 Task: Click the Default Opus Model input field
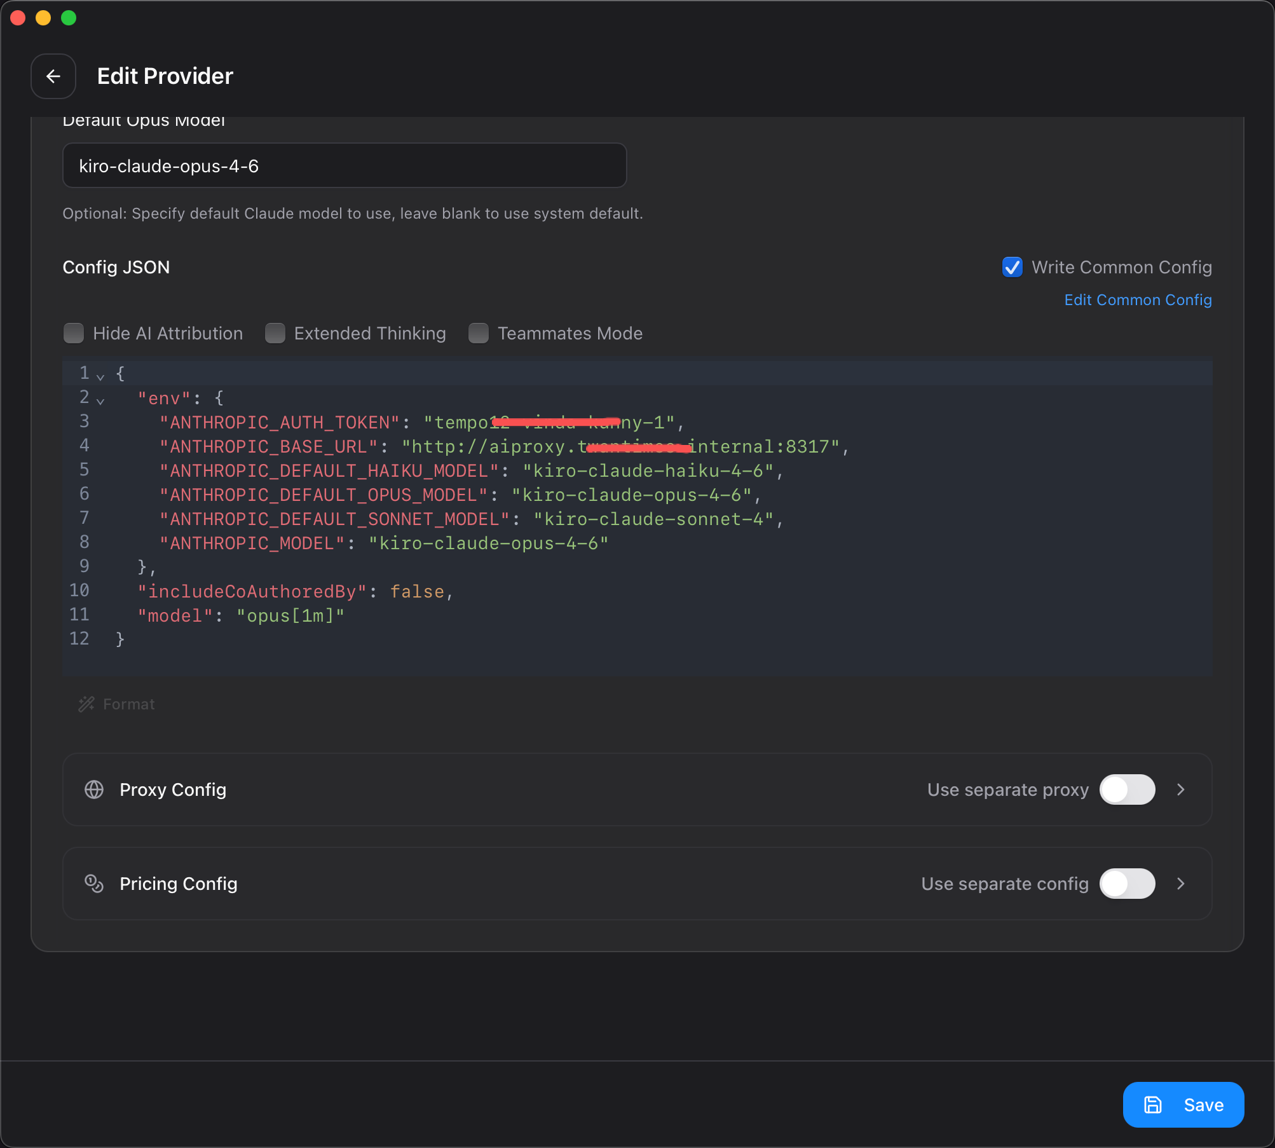pos(344,166)
